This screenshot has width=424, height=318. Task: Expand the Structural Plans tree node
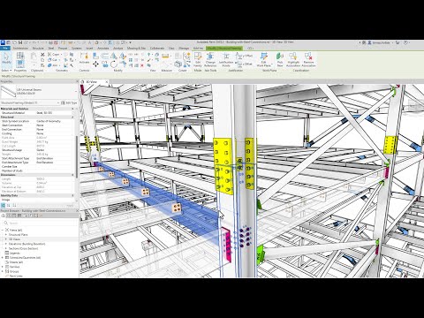pos(6,235)
